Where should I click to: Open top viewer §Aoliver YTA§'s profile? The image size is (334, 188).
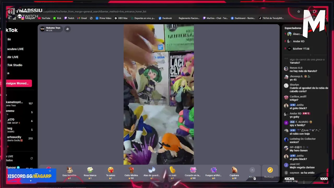301,49
